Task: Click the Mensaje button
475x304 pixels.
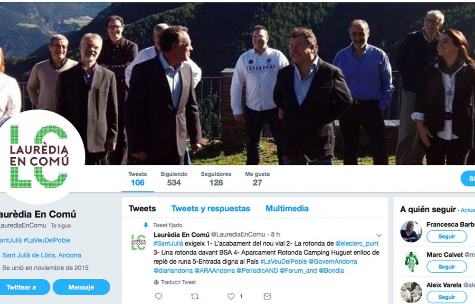Action: (81, 287)
